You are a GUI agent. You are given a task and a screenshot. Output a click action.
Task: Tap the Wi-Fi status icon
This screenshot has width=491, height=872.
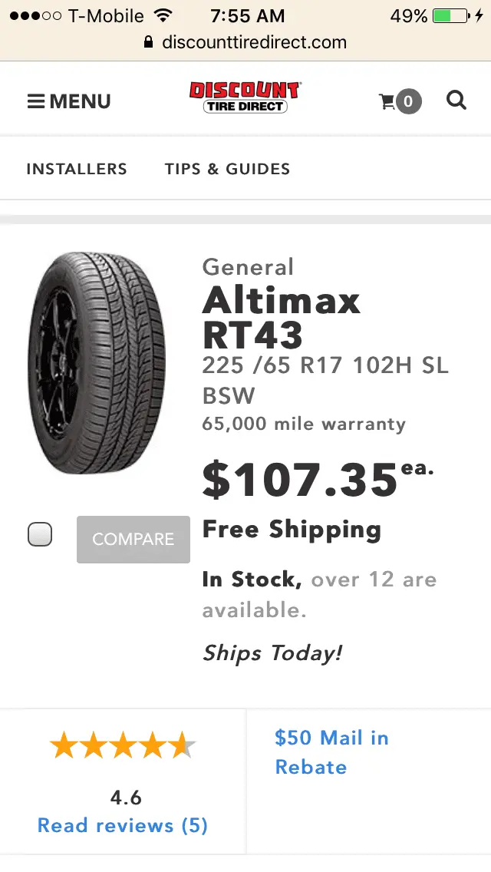point(163,15)
